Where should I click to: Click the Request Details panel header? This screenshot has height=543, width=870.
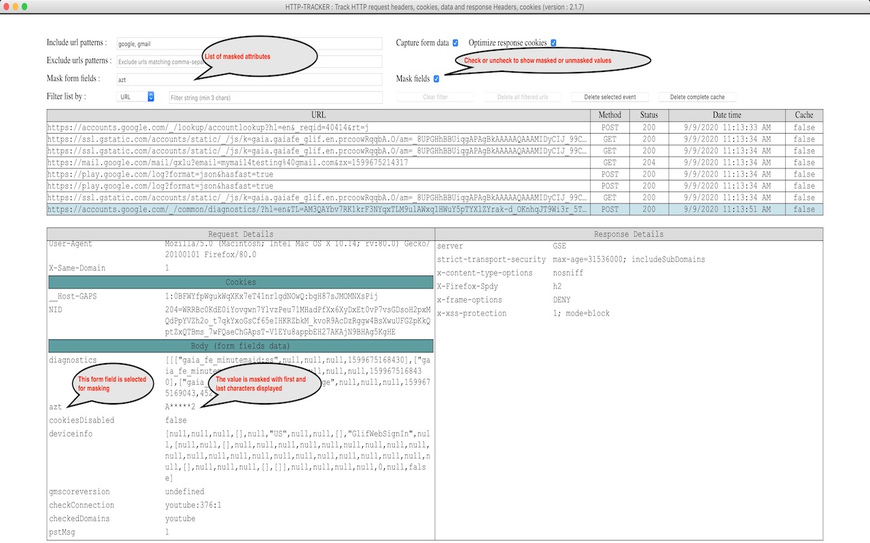[241, 234]
